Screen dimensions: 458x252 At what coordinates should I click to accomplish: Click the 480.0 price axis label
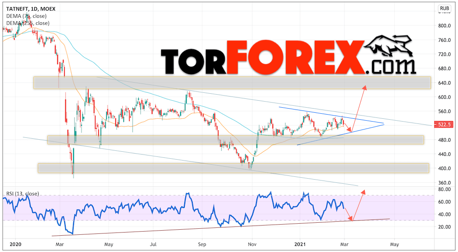(x=445, y=140)
